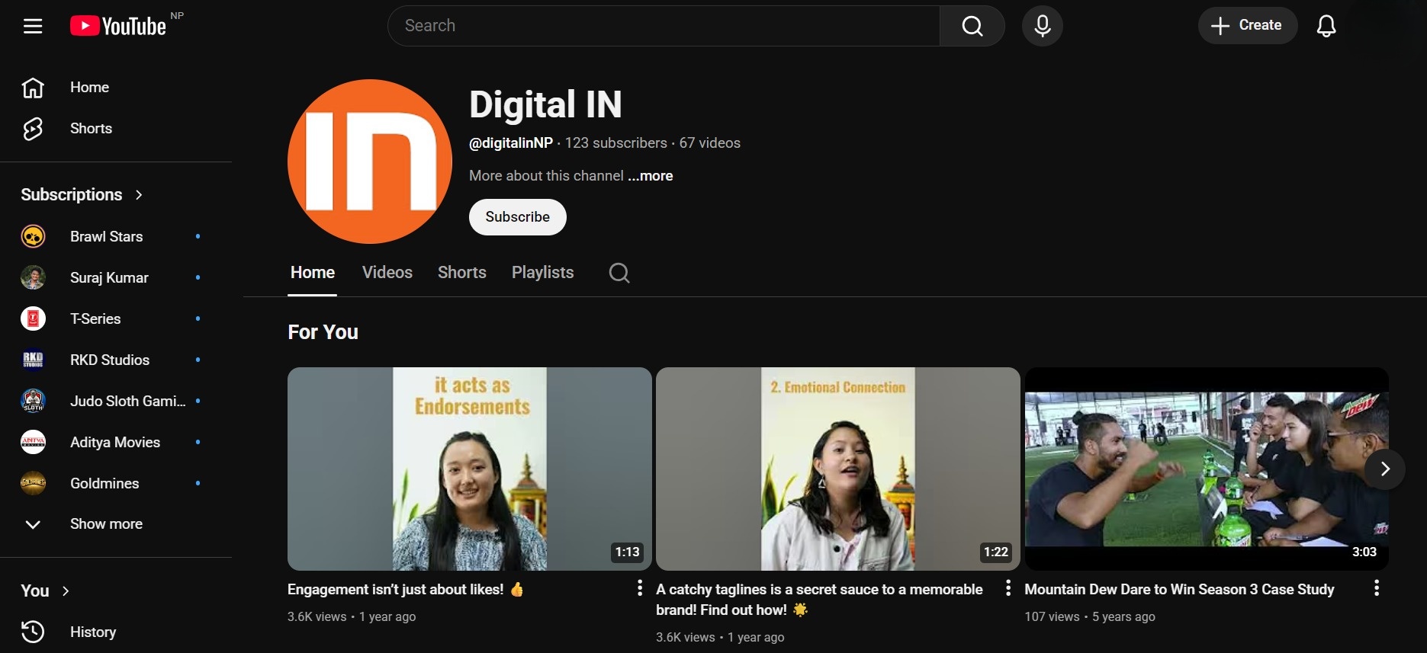
Task: Open the Digital IN channel avatar
Action: click(370, 162)
